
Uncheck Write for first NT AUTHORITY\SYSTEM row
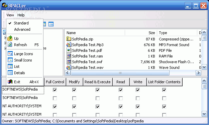click(x=138, y=107)
